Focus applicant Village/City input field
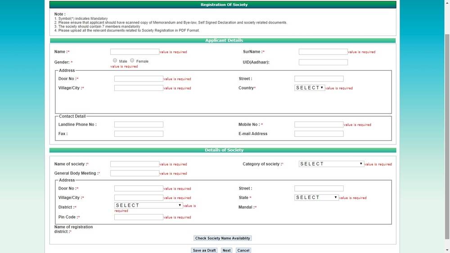The image size is (450, 253). tap(139, 88)
